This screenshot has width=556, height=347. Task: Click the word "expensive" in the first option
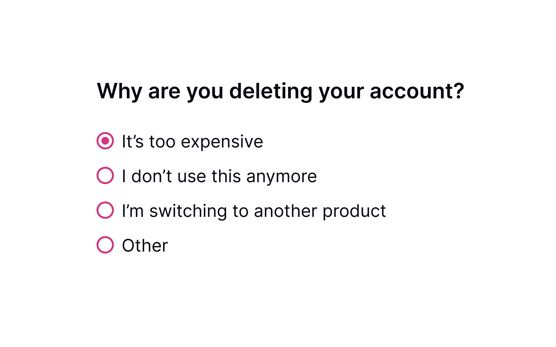coord(222,142)
